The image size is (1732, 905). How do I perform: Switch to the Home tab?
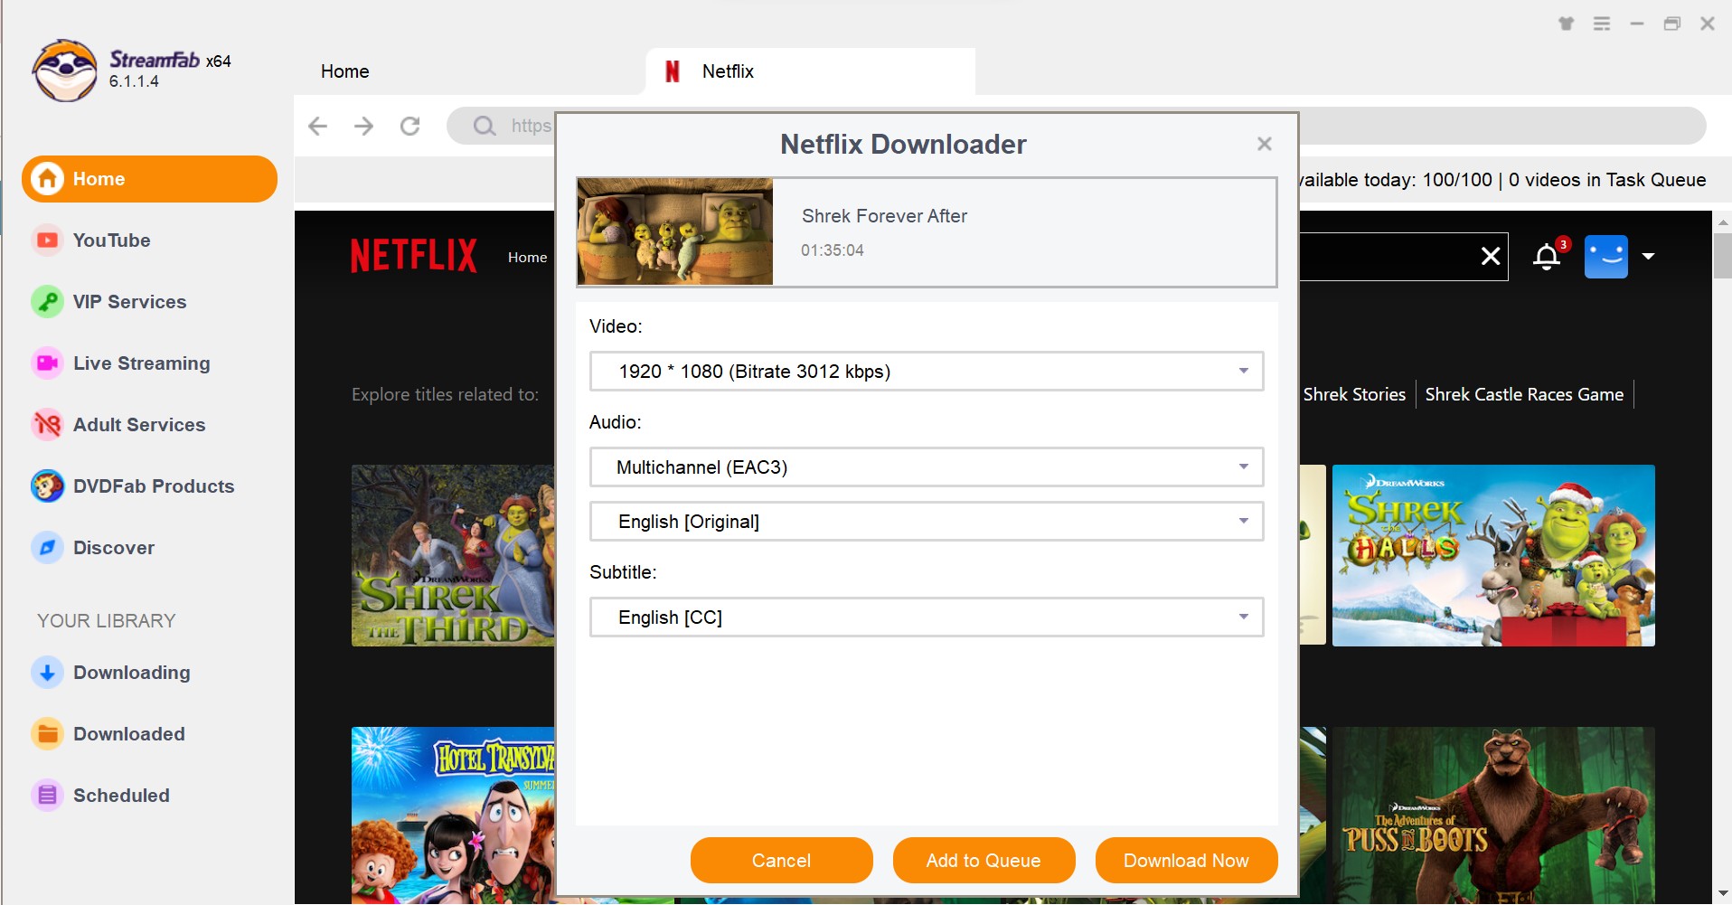pos(344,71)
